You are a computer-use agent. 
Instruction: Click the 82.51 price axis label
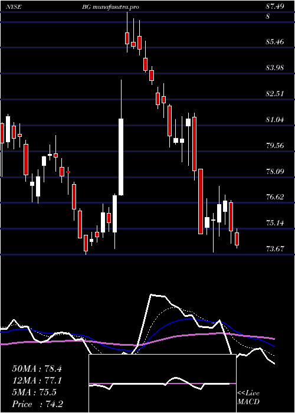pyautogui.click(x=276, y=93)
